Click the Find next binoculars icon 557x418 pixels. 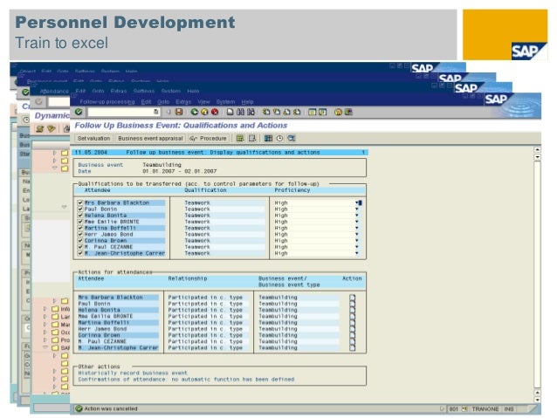pyautogui.click(x=251, y=112)
